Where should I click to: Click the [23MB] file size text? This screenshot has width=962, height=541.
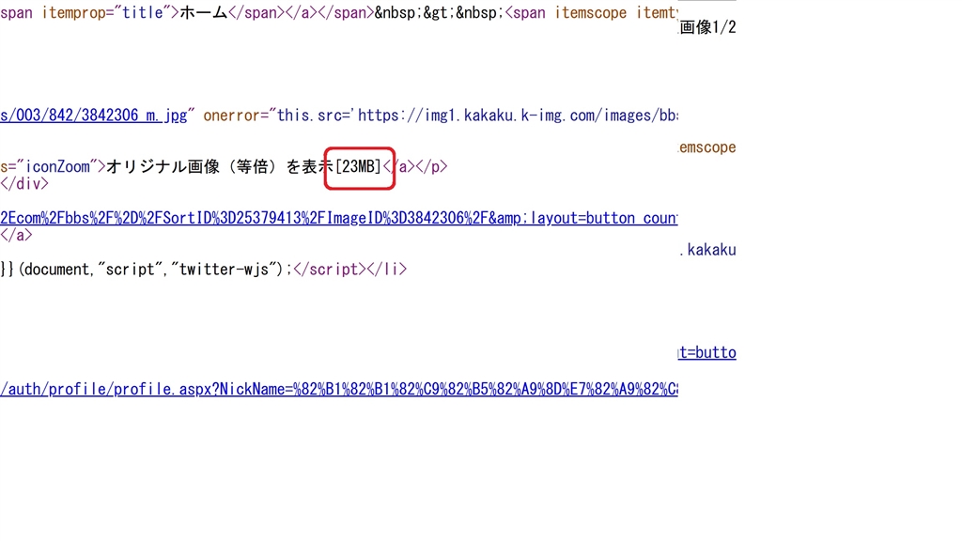[x=358, y=167]
